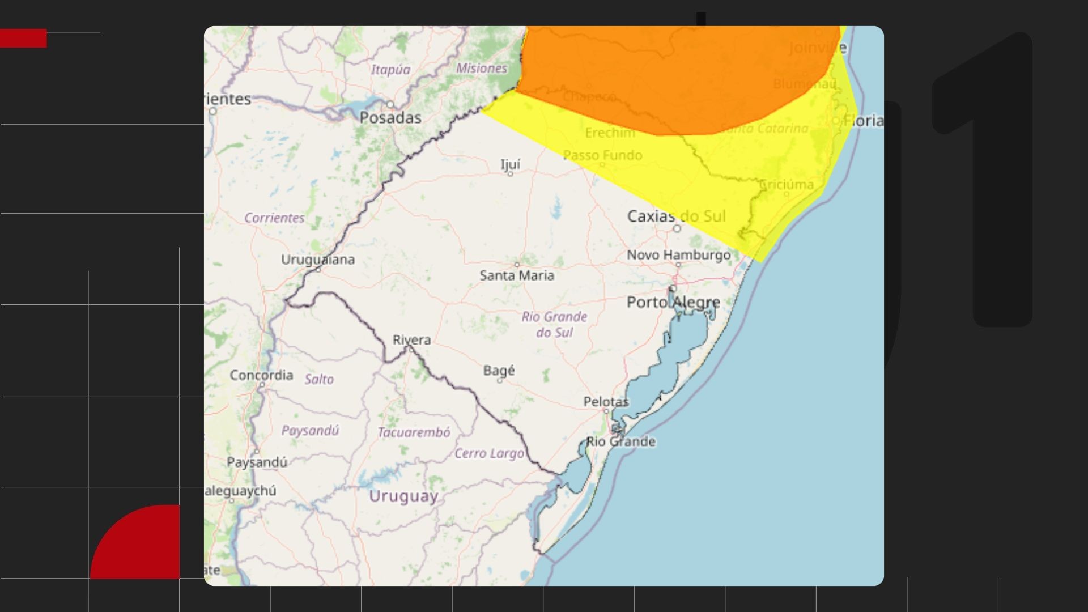
Task: Click the dark Paysandú city label
Action: tap(257, 462)
